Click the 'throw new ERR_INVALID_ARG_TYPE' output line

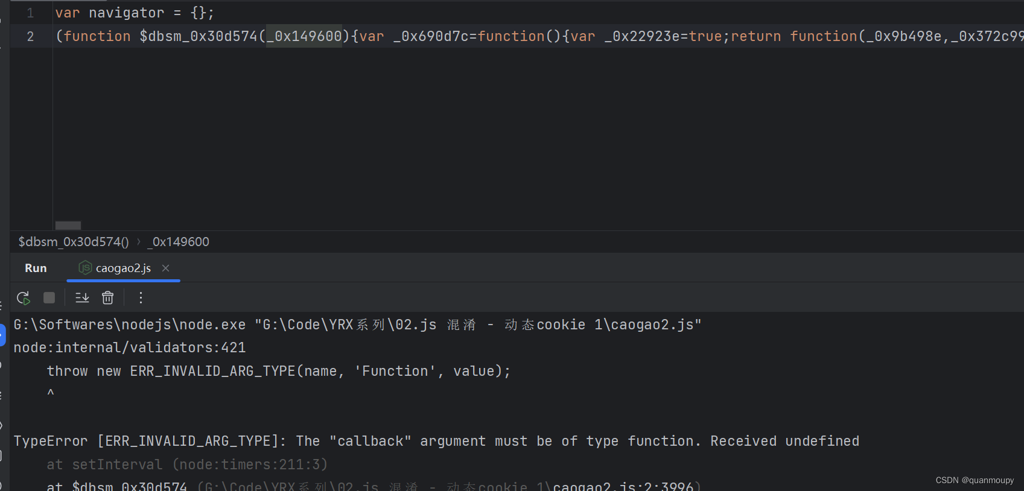[x=279, y=371]
